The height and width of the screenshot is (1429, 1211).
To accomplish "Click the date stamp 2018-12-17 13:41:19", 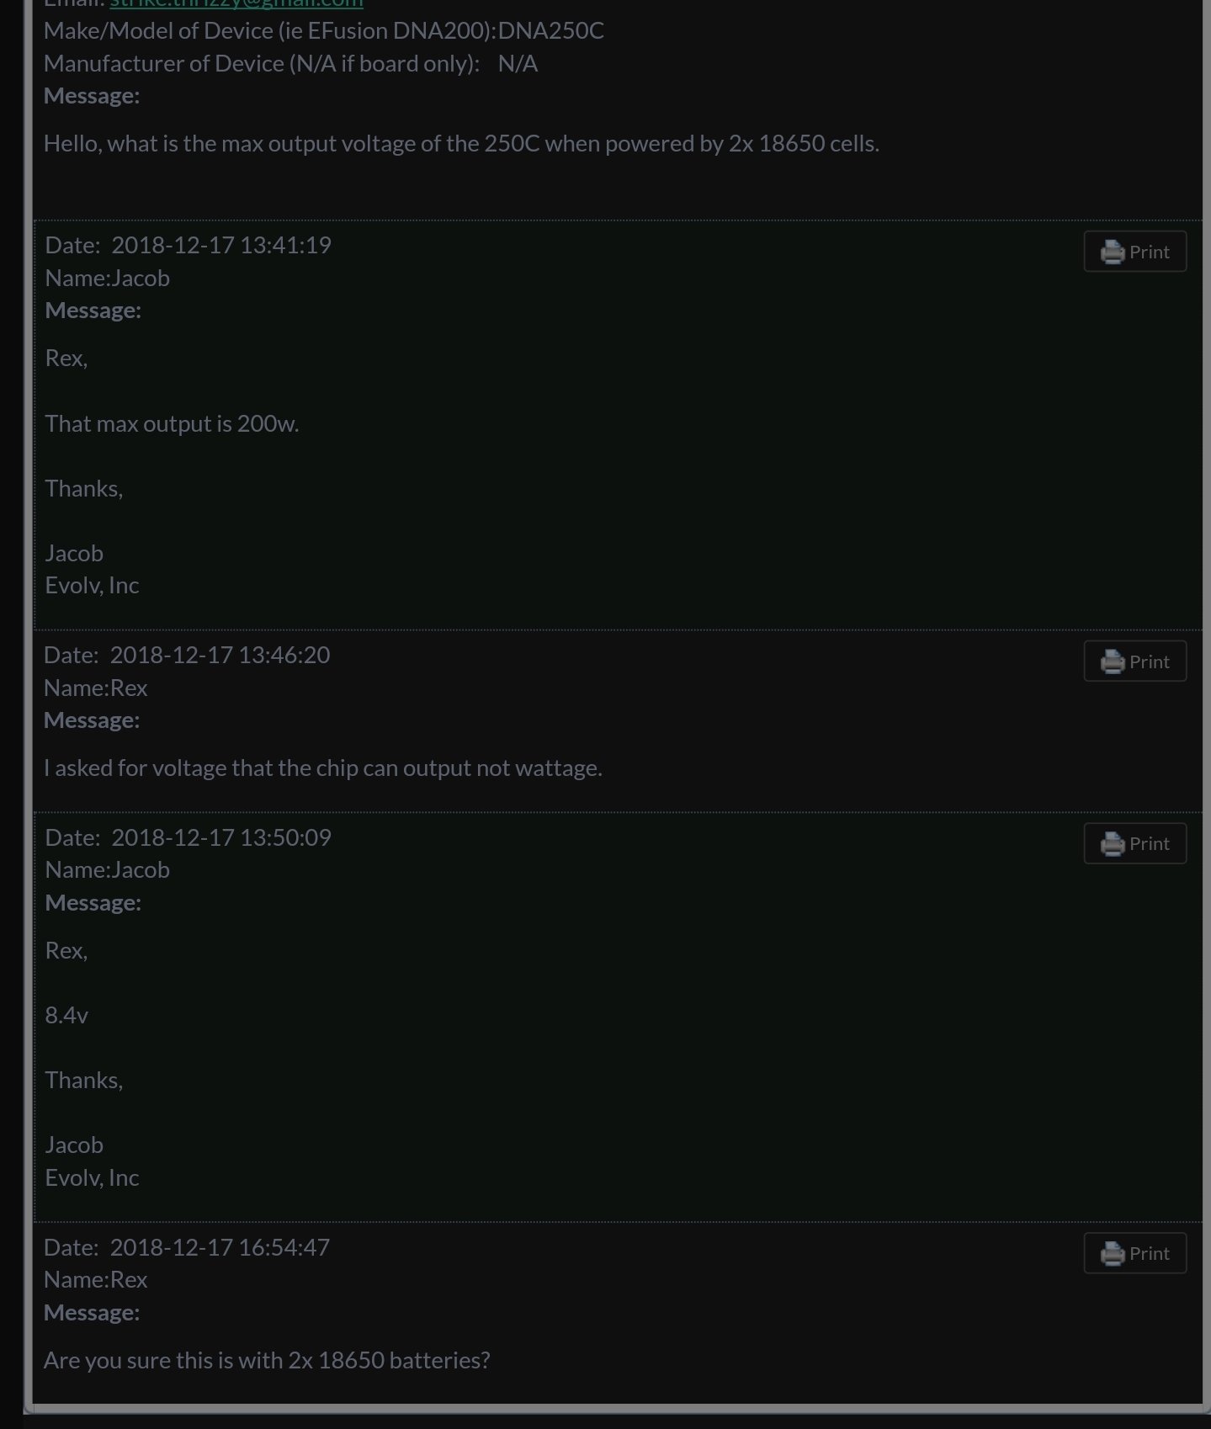I will (x=221, y=245).
